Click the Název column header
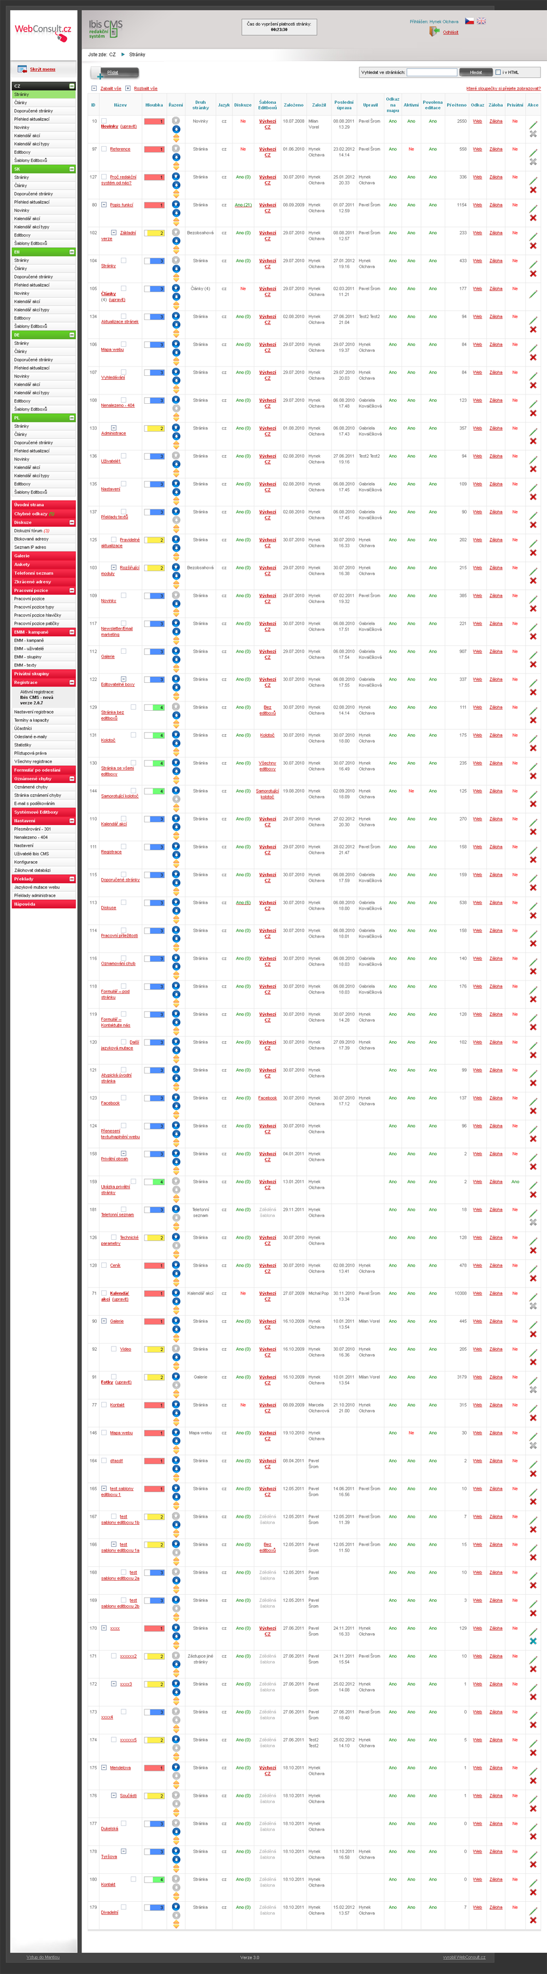Image resolution: width=547 pixels, height=1974 pixels. [120, 105]
